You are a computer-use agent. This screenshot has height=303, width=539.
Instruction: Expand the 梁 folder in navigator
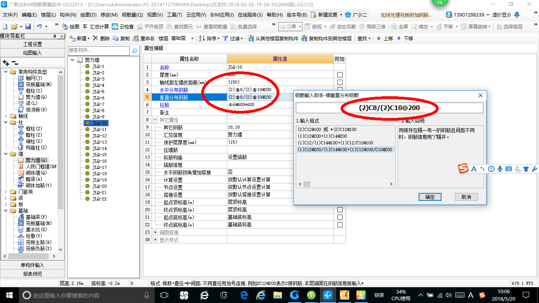pos(6,198)
